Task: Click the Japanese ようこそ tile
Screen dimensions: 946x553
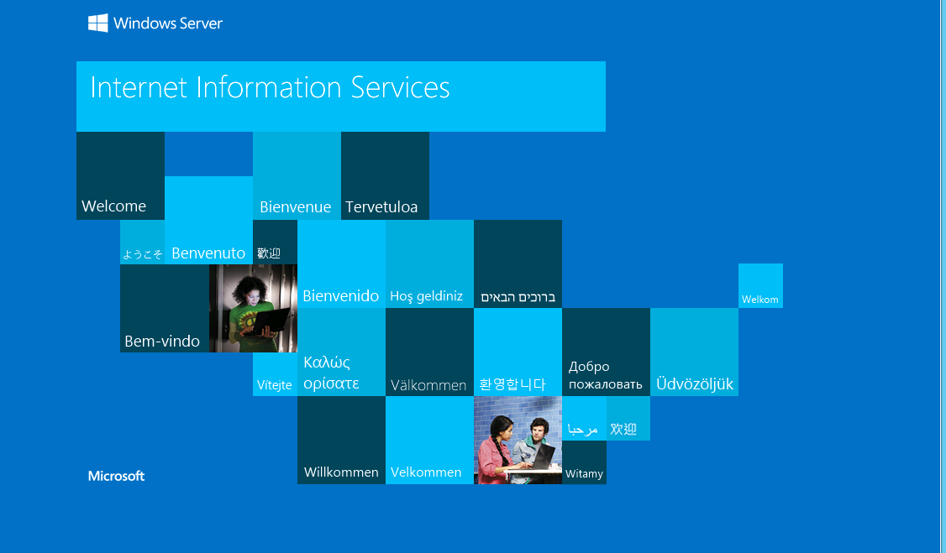Action: click(142, 243)
